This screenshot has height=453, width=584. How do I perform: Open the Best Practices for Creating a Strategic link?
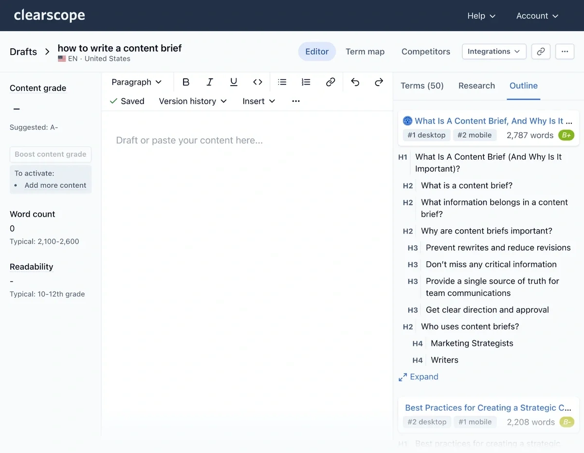pos(488,408)
